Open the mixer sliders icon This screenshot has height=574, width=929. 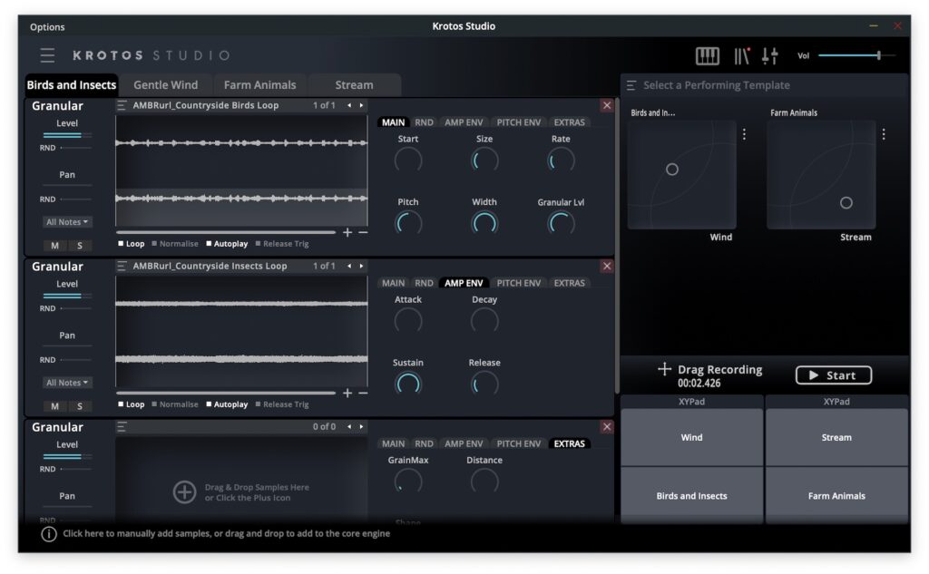pos(770,56)
